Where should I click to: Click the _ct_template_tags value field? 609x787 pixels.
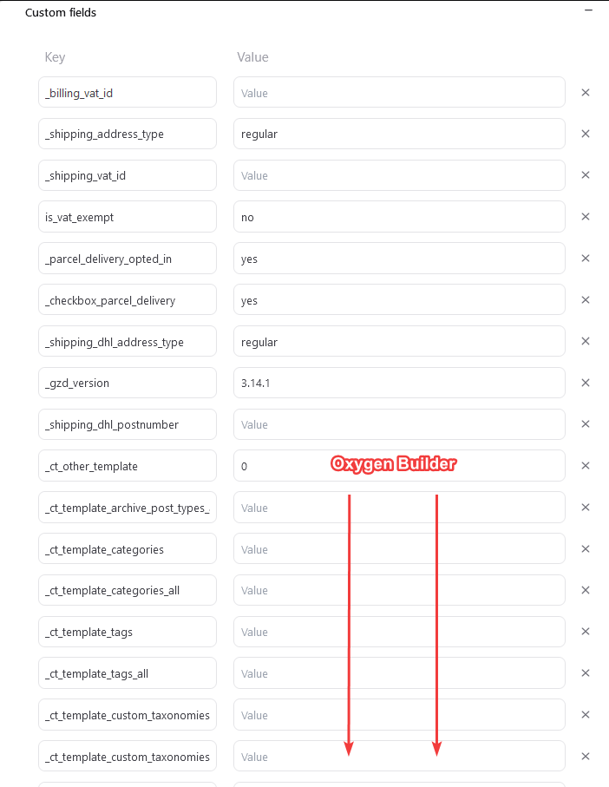399,633
